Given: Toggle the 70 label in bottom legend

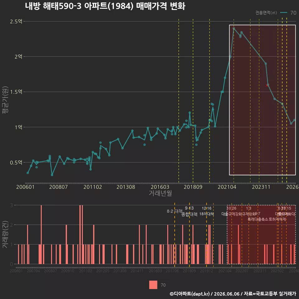Looking at the screenshot, I should tap(163, 285).
